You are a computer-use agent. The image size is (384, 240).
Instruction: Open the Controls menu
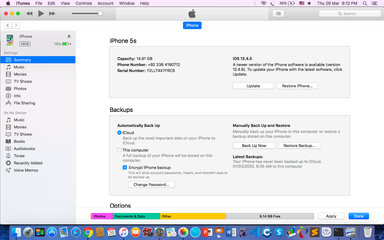click(x=84, y=3)
